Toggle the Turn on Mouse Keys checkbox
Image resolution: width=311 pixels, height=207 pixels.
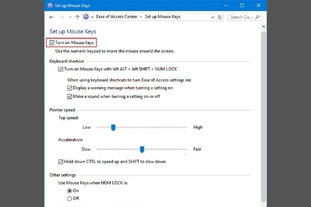(52, 43)
